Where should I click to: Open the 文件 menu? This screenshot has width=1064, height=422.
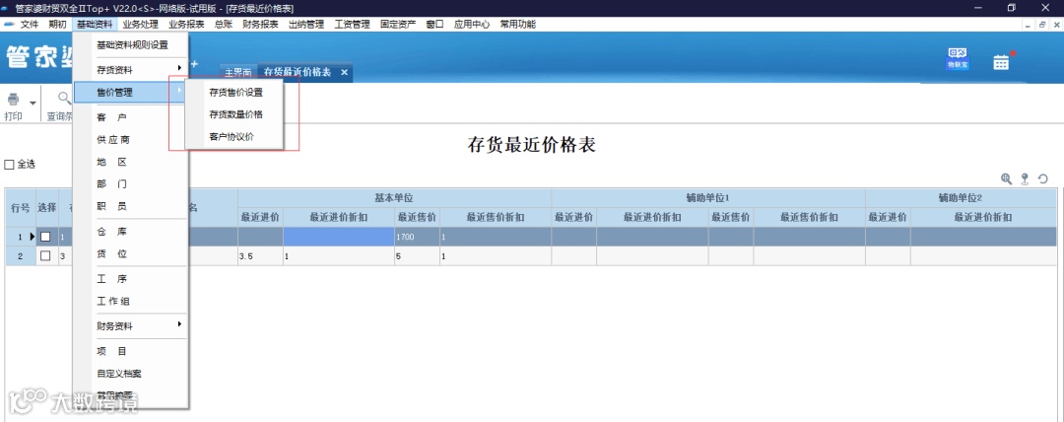tap(30, 25)
